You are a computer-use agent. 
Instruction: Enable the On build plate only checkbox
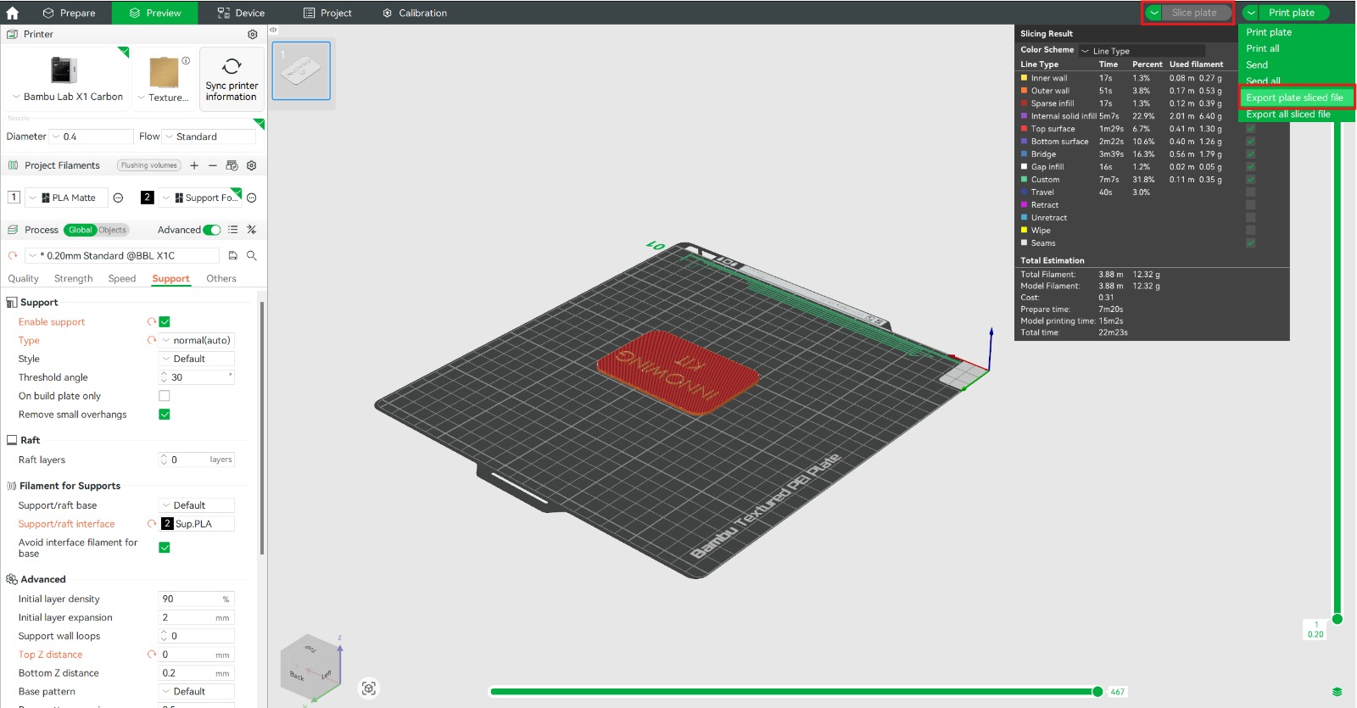pos(165,396)
